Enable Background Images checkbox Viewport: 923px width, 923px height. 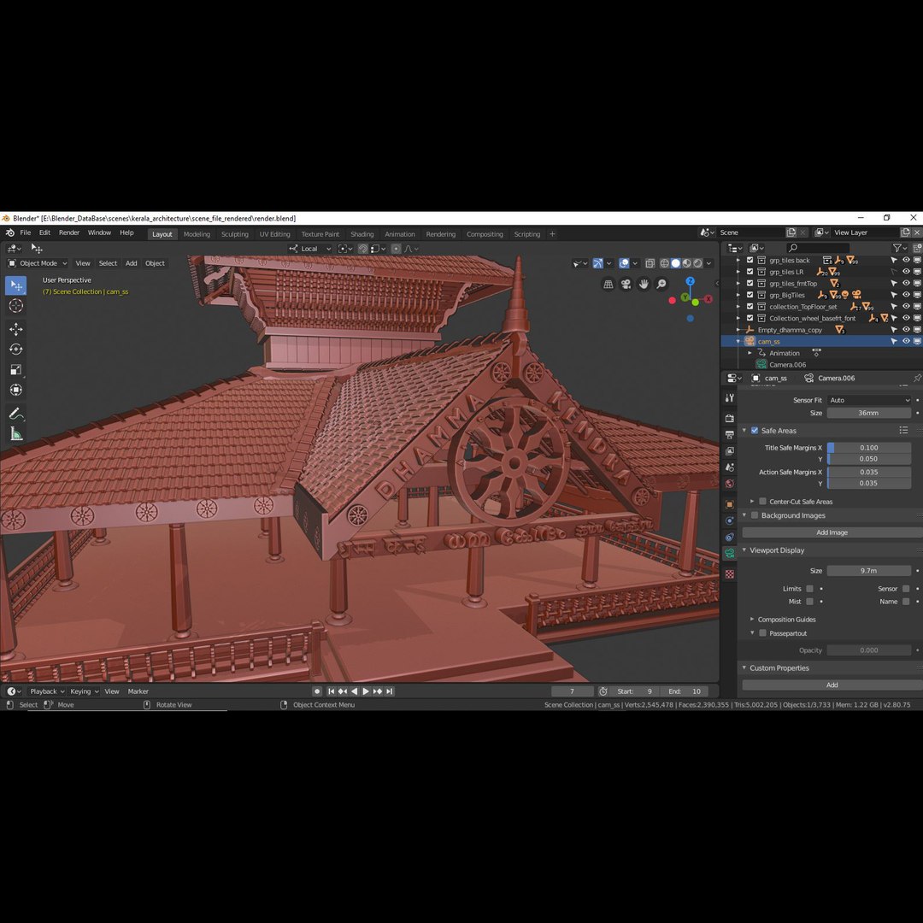pyautogui.click(x=755, y=515)
